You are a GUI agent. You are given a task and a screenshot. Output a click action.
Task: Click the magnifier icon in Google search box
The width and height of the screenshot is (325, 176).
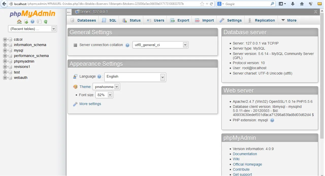(272, 4)
